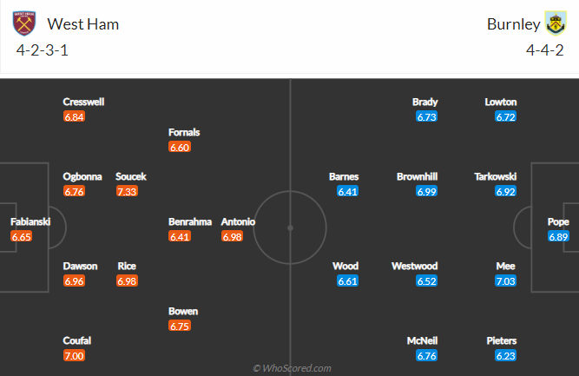Image resolution: width=579 pixels, height=376 pixels.
Task: Click Mee's 7.03 rating badge
Action: pos(505,280)
